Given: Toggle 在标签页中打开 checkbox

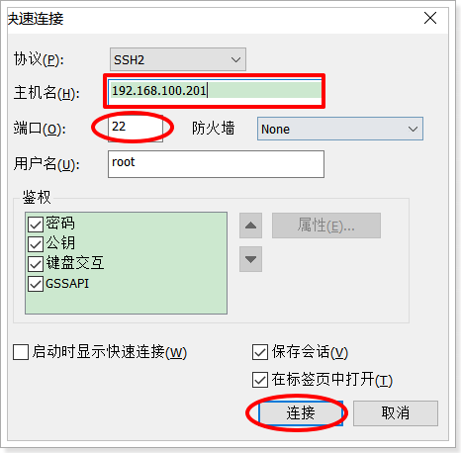Looking at the screenshot, I should [260, 380].
